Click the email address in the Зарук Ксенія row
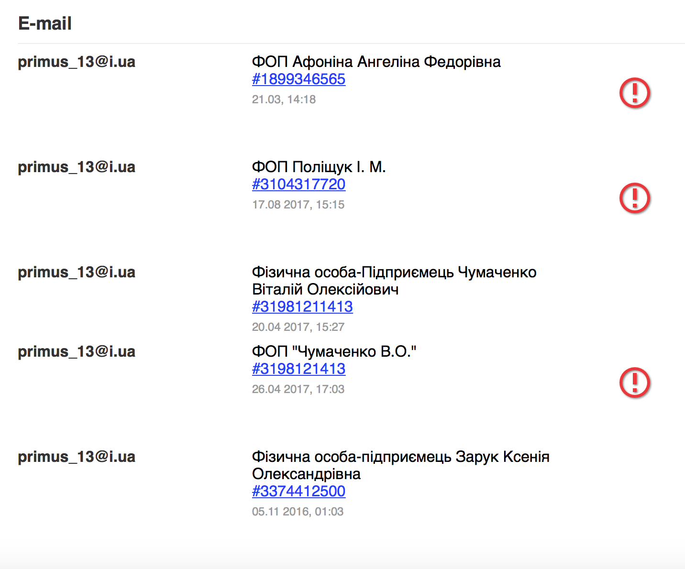 77,457
